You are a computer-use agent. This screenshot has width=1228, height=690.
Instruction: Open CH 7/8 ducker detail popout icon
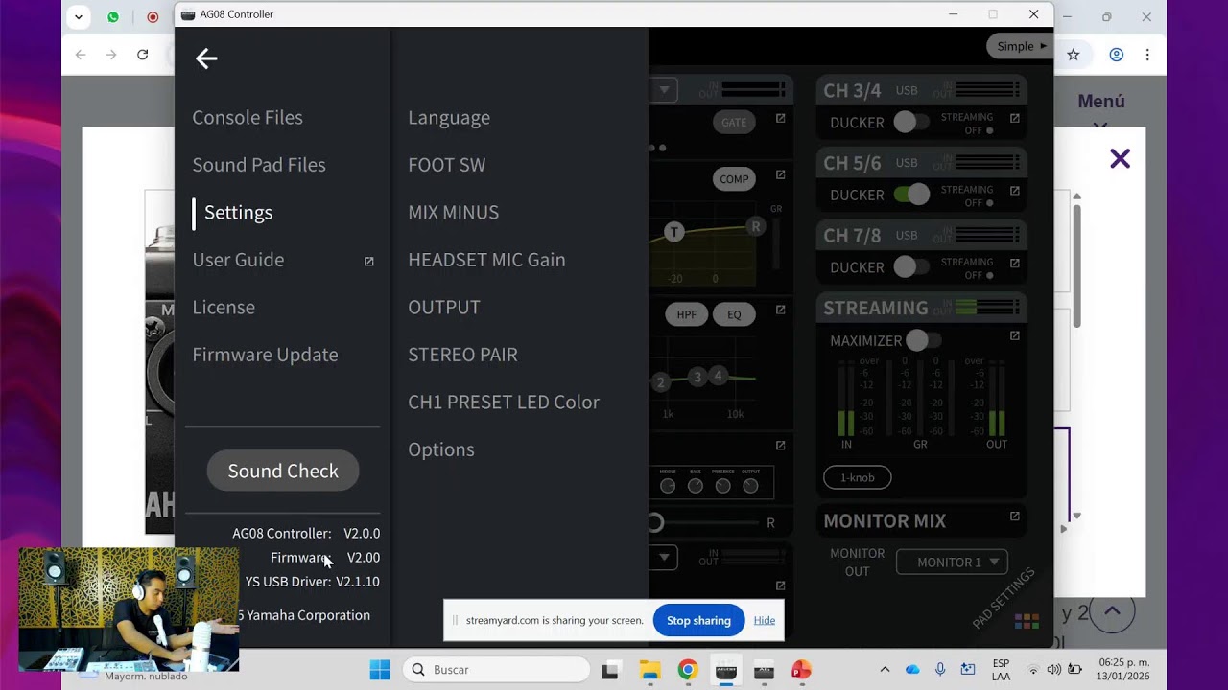coord(1014,263)
